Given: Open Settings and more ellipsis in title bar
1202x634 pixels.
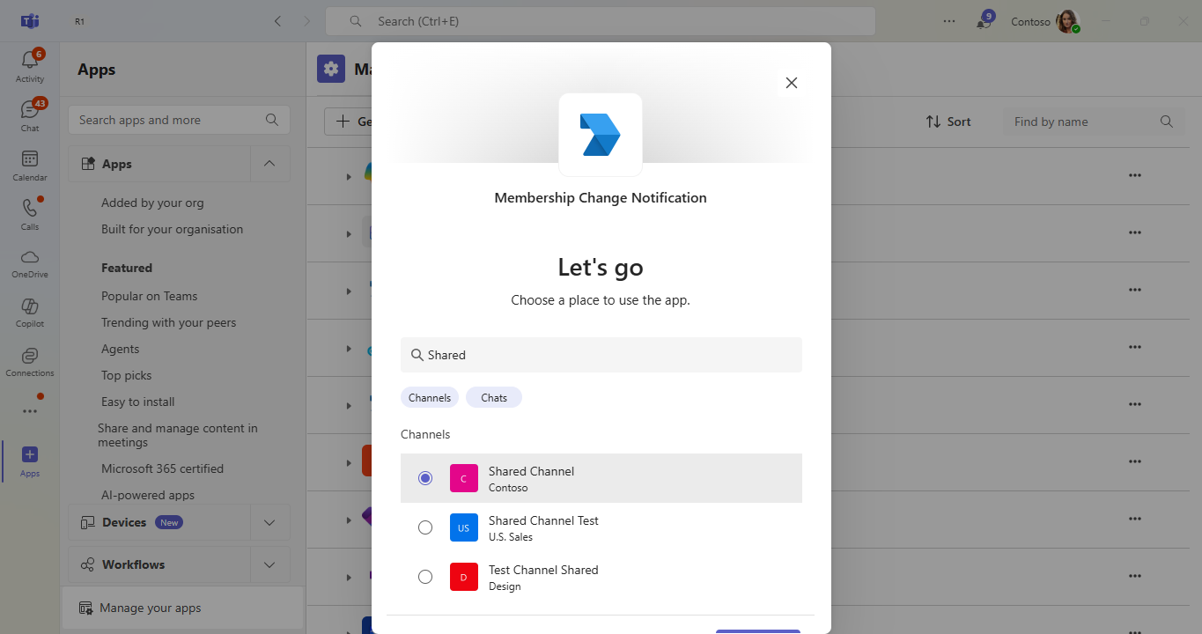Looking at the screenshot, I should point(949,21).
